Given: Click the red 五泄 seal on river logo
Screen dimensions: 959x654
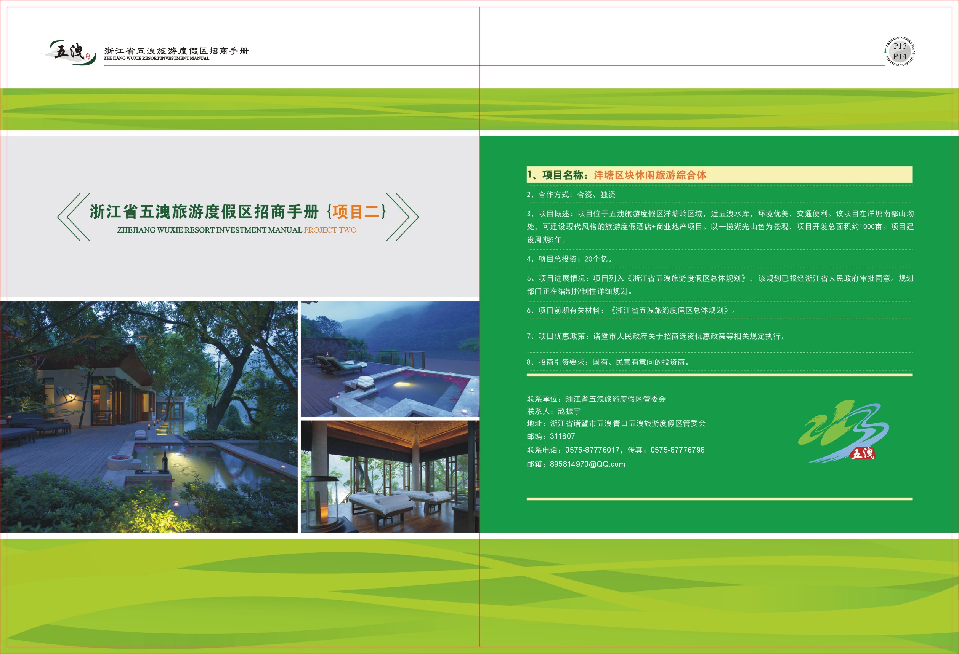Looking at the screenshot, I should click(x=863, y=454).
